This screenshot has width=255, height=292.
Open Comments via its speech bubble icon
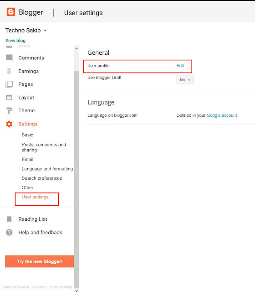(9, 58)
